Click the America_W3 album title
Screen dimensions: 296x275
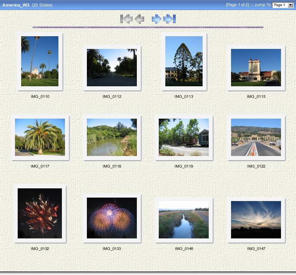click(16, 5)
